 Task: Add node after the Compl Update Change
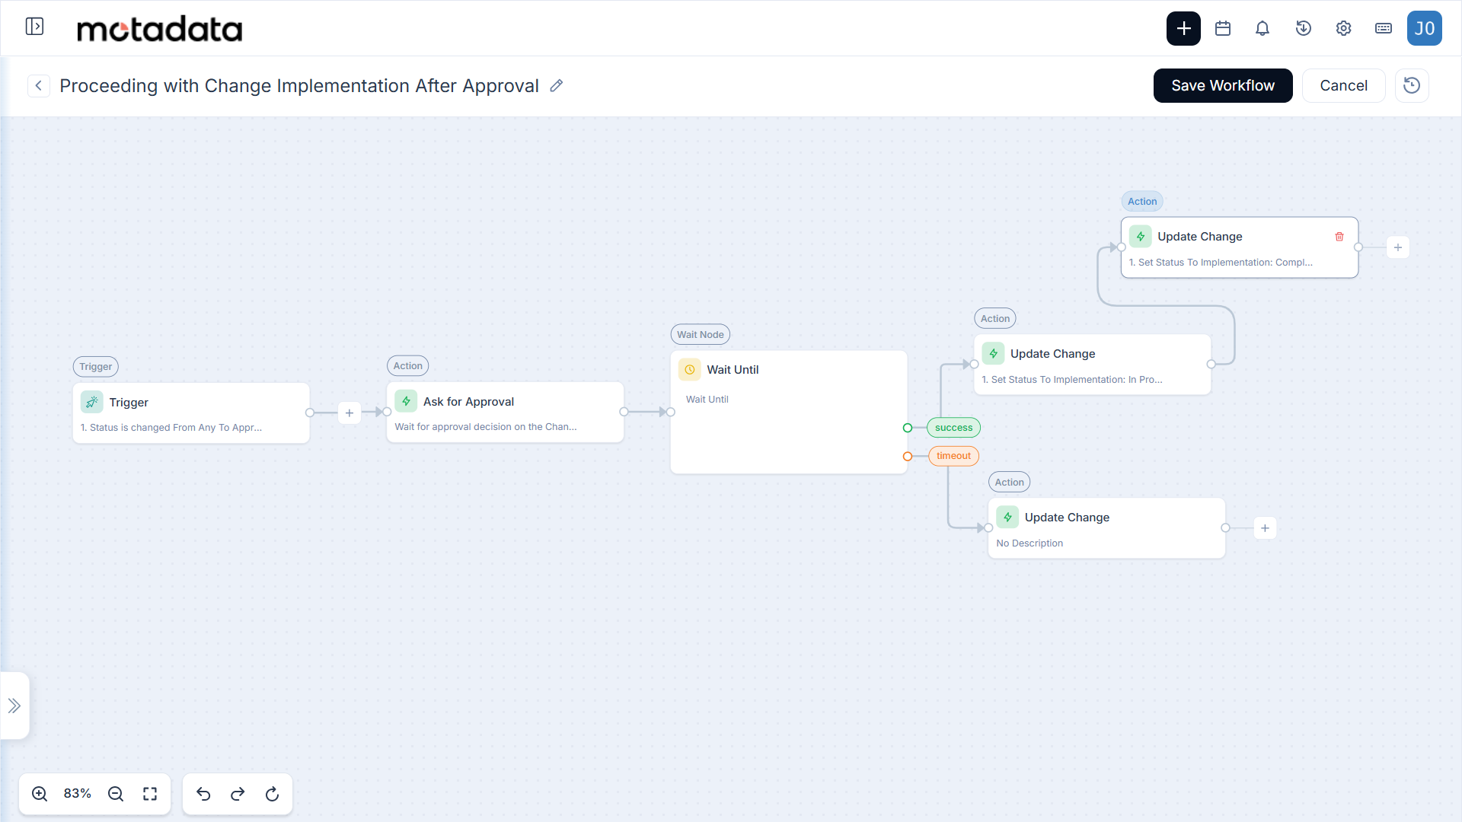pos(1398,247)
